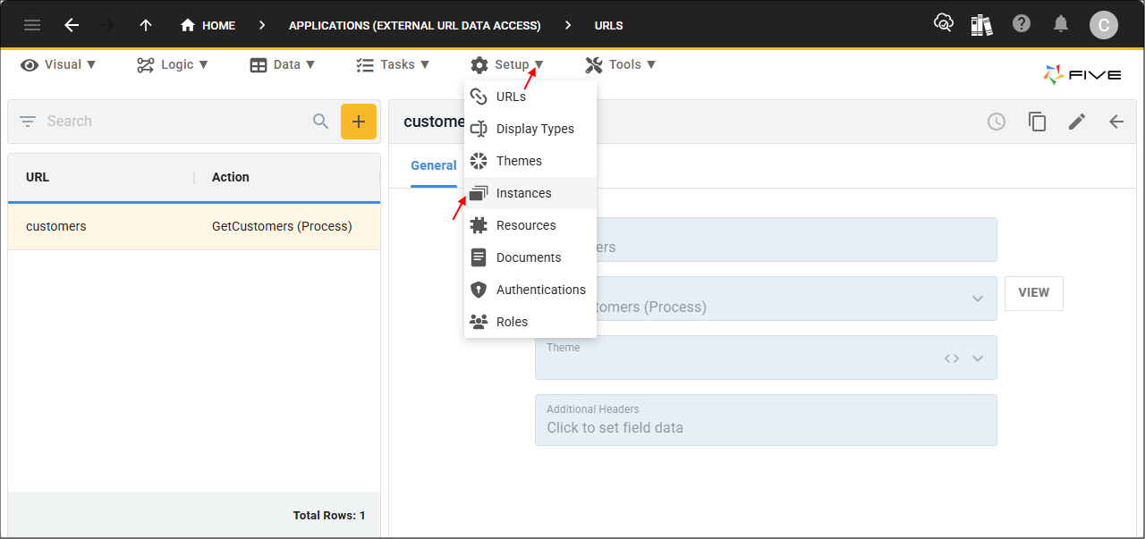Image resolution: width=1145 pixels, height=539 pixels.
Task: Click the copy record icon
Action: [x=1037, y=122]
